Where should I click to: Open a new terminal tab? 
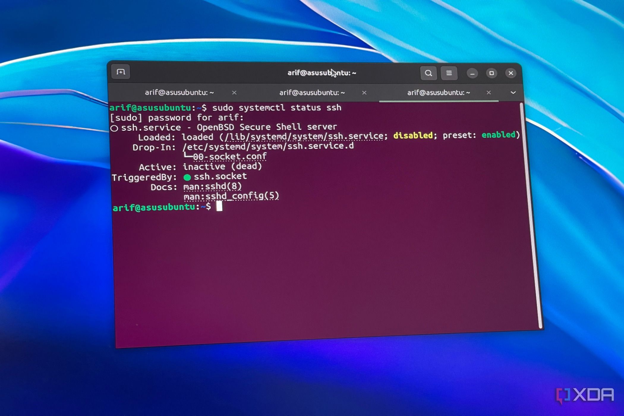[121, 72]
